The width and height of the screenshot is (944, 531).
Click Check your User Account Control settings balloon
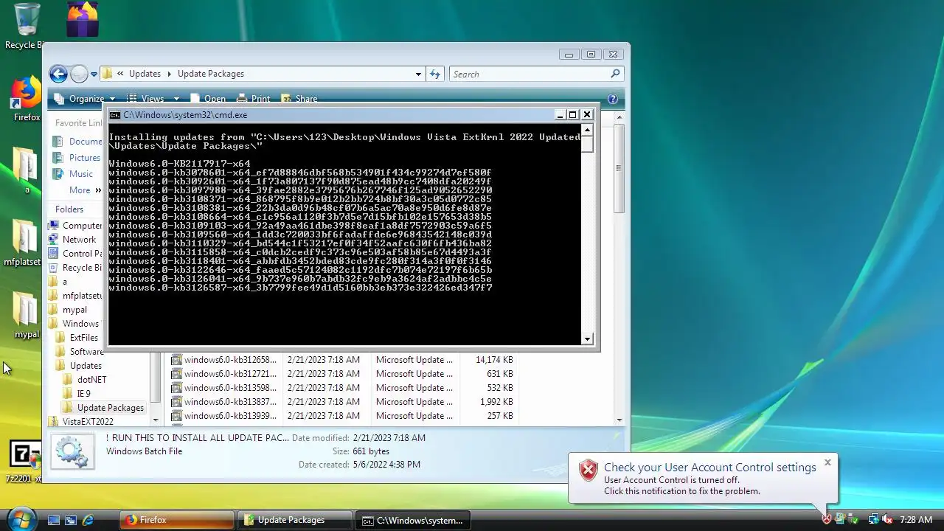(x=709, y=468)
